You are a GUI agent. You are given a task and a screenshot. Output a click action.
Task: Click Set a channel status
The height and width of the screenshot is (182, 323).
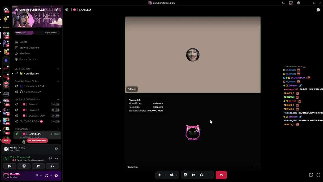(x=30, y=138)
